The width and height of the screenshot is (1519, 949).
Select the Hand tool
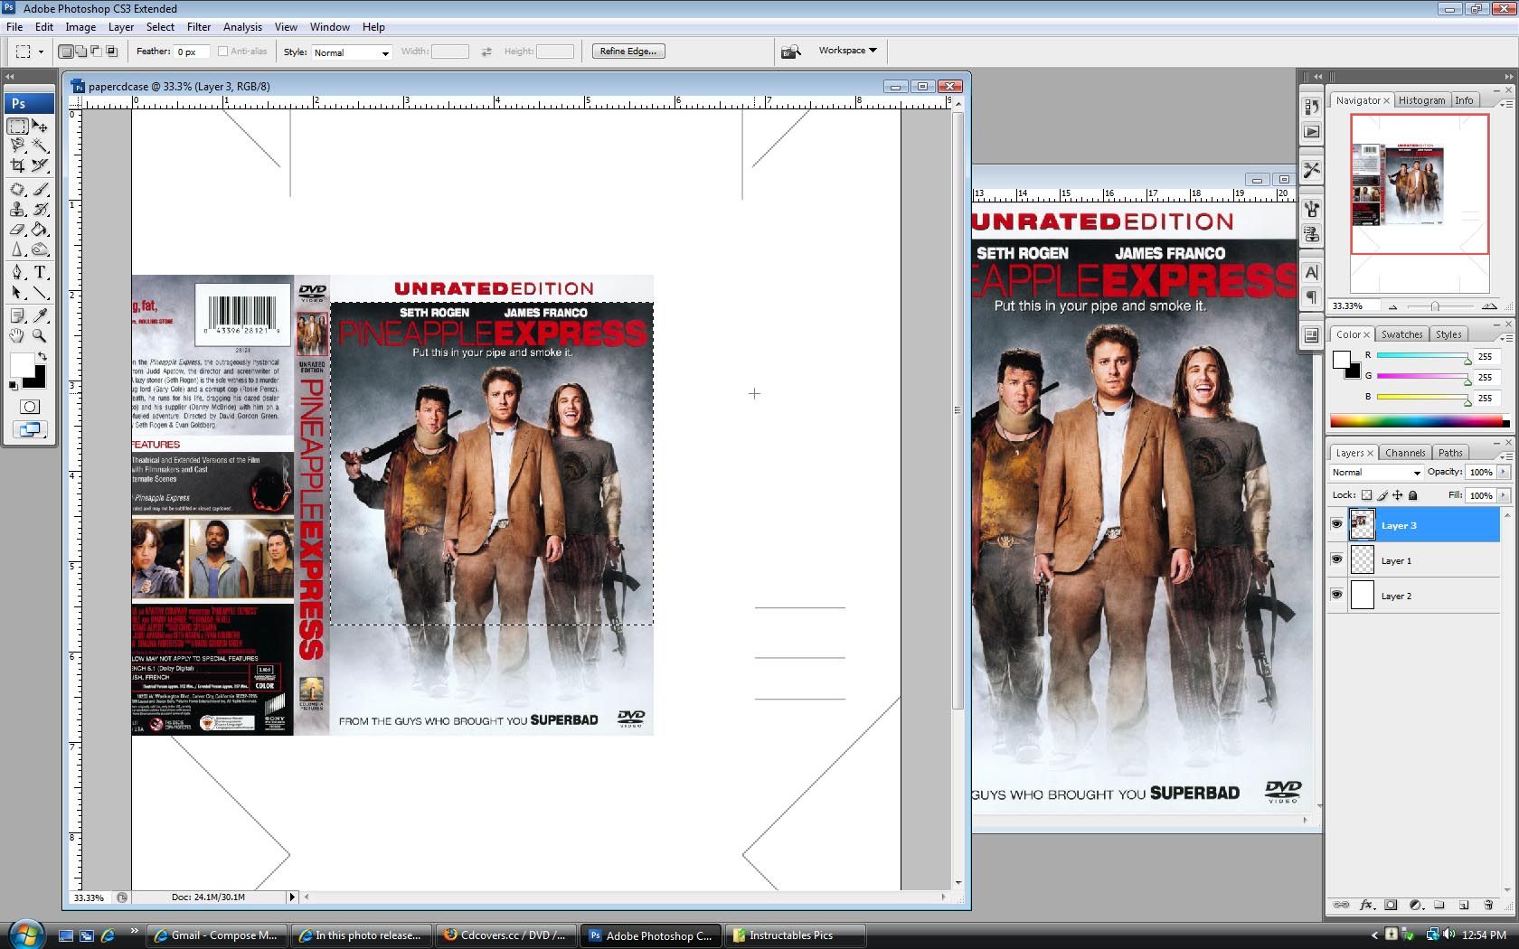coord(17,335)
